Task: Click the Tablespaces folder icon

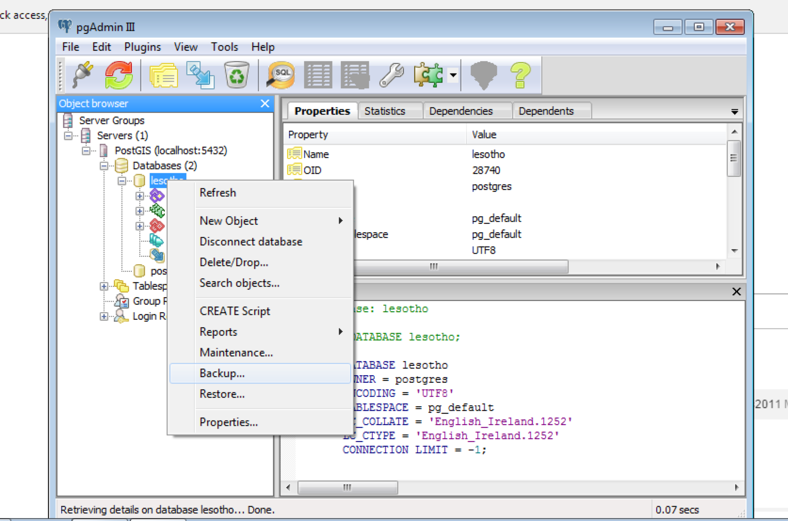Action: [121, 286]
